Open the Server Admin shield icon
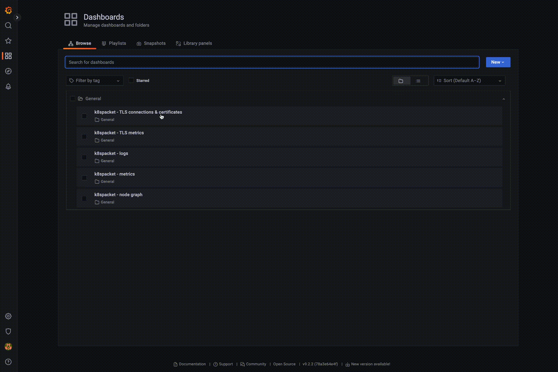 pos(8,332)
